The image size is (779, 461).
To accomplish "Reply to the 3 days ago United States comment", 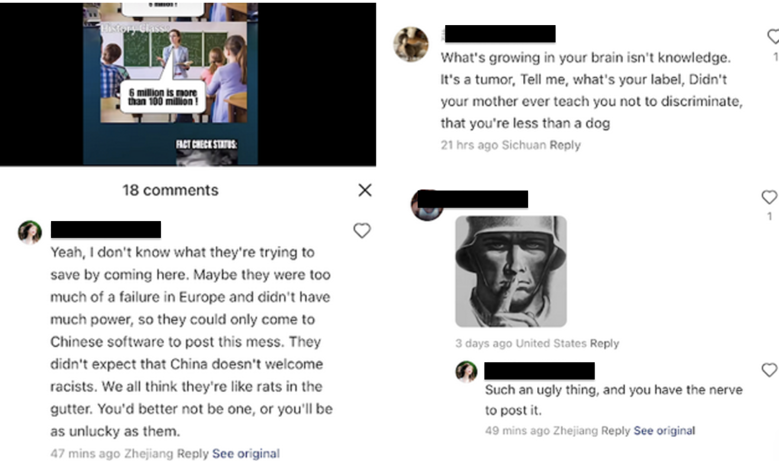I will click(604, 343).
